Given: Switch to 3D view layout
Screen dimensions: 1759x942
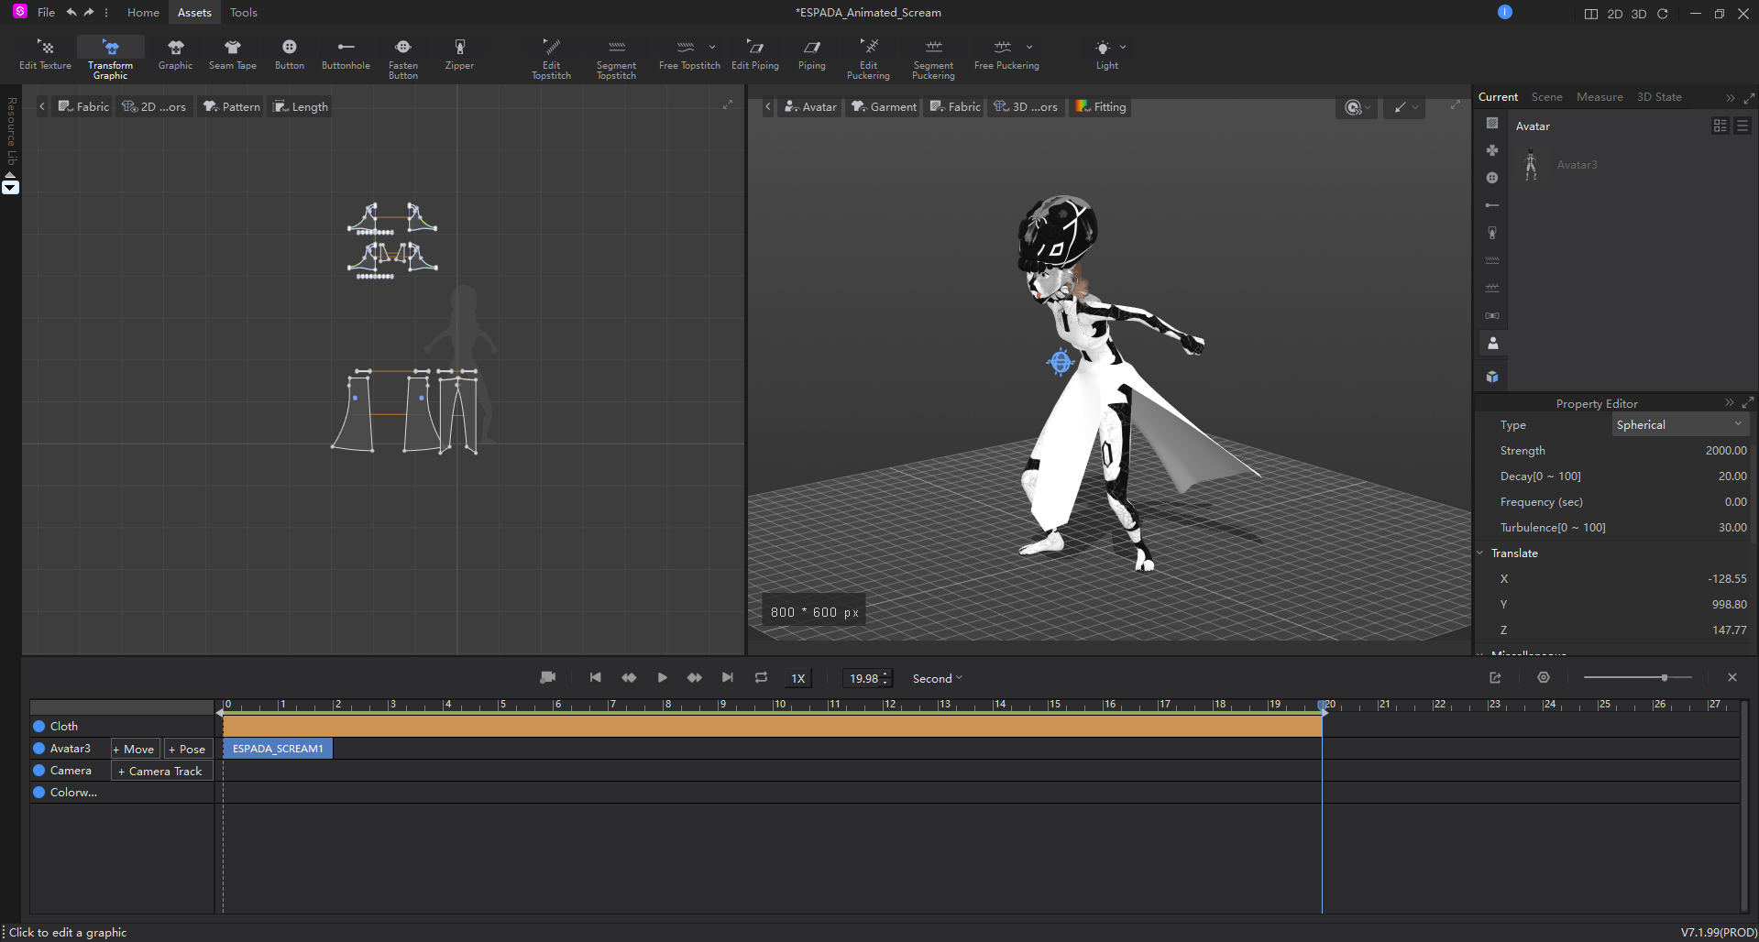Looking at the screenshot, I should pyautogui.click(x=1639, y=14).
